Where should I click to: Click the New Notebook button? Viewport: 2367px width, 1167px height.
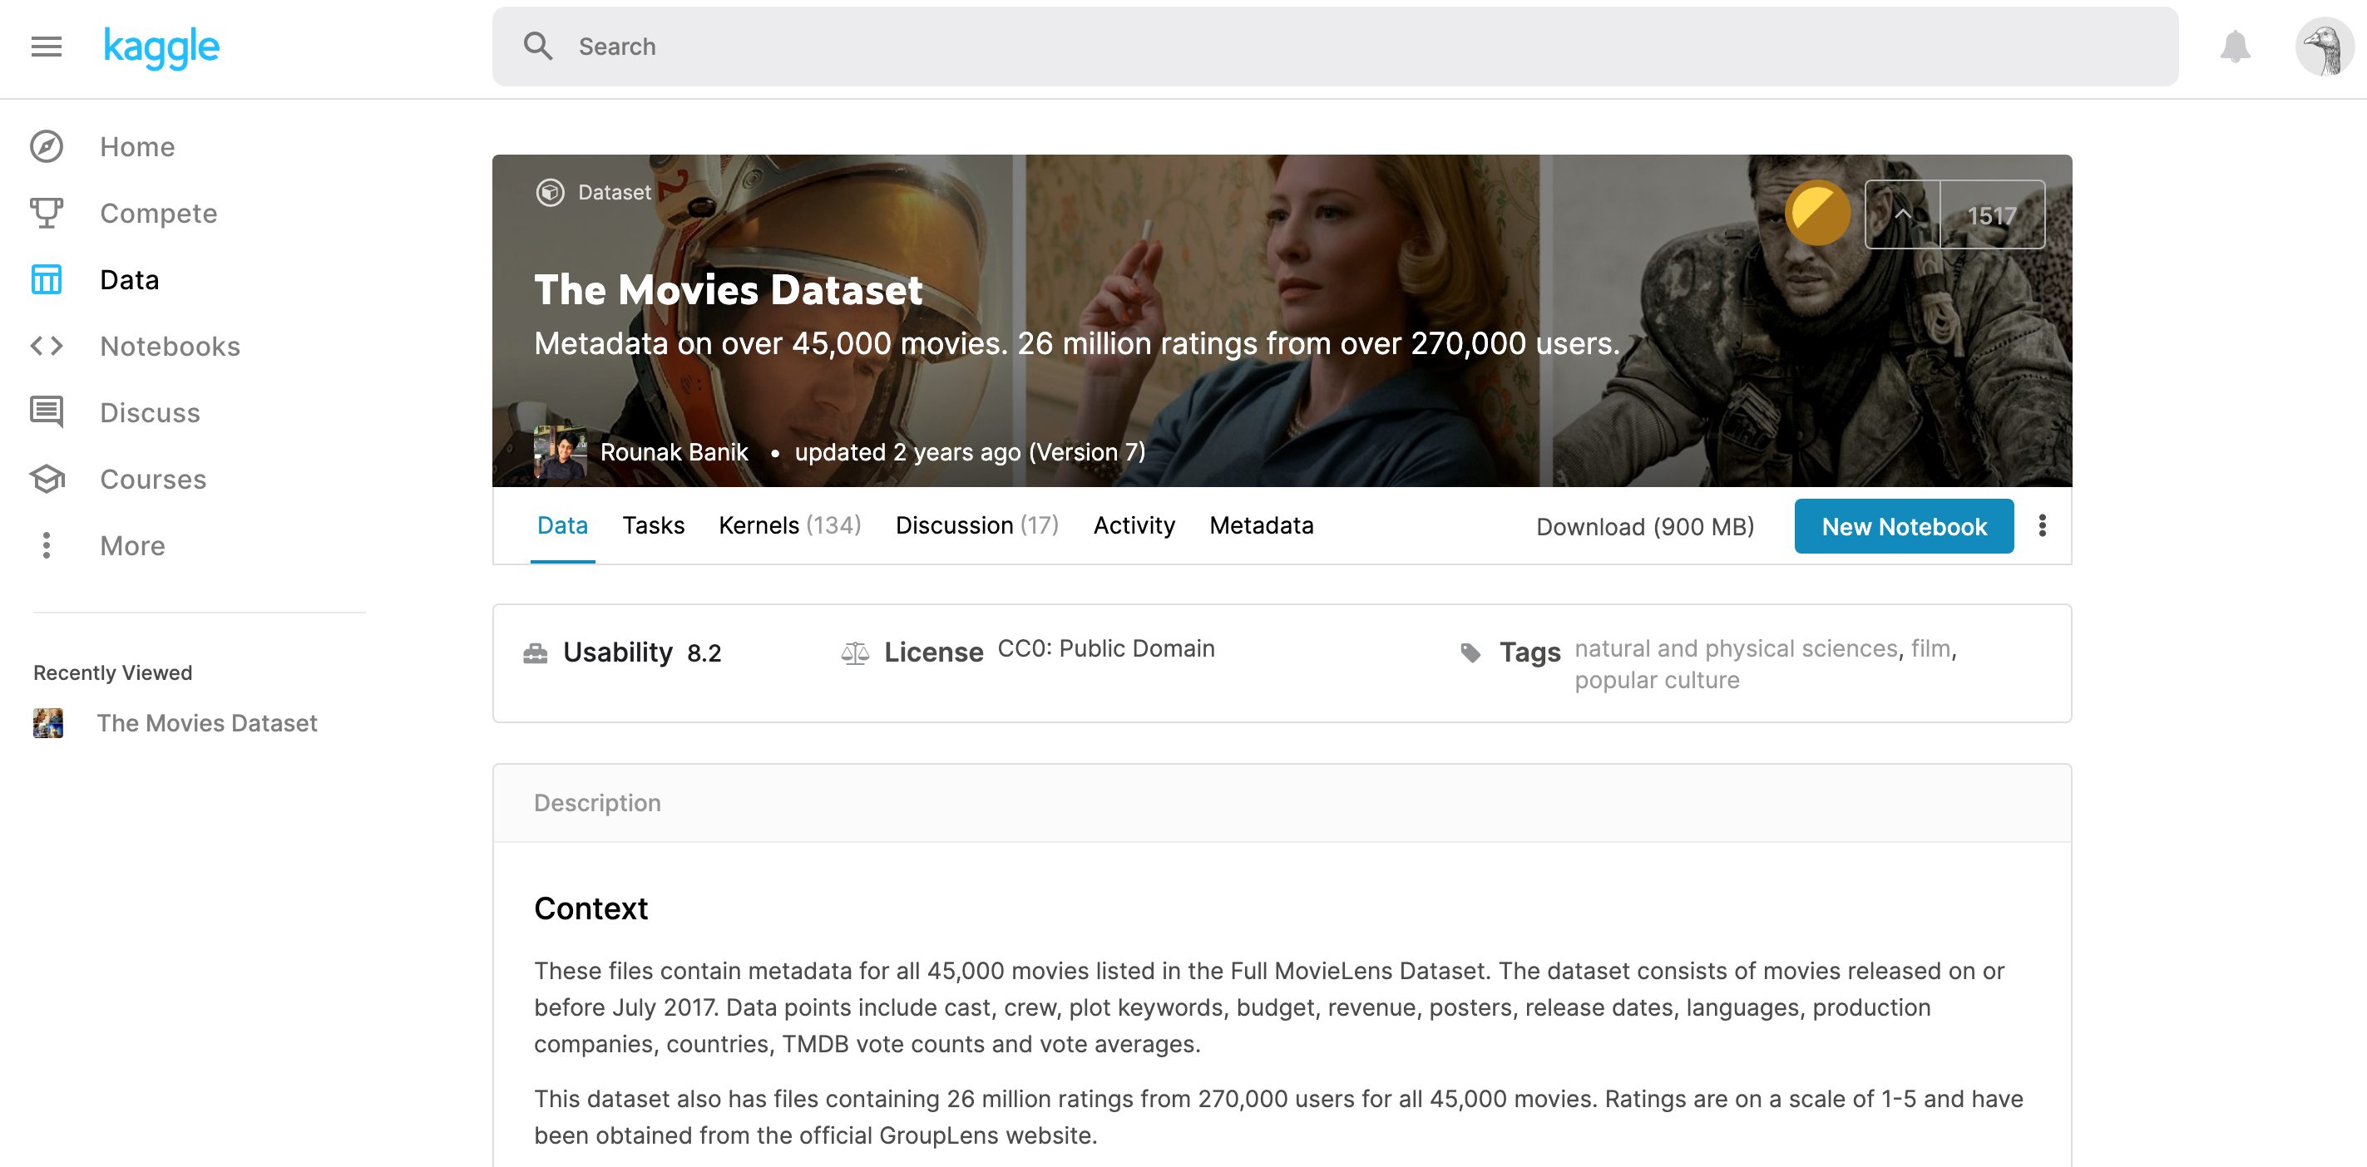pos(1903,526)
